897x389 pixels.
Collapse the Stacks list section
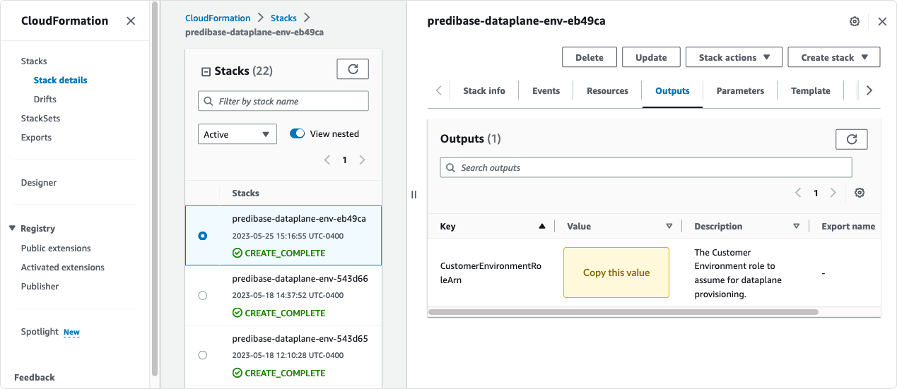pyautogui.click(x=206, y=71)
